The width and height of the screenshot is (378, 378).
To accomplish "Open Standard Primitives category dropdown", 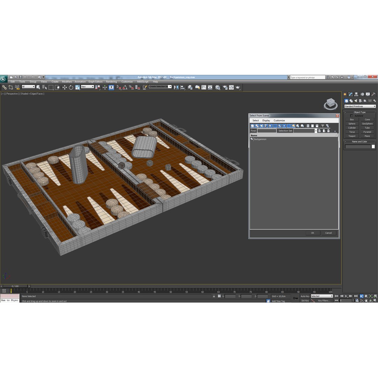I will tap(360, 106).
